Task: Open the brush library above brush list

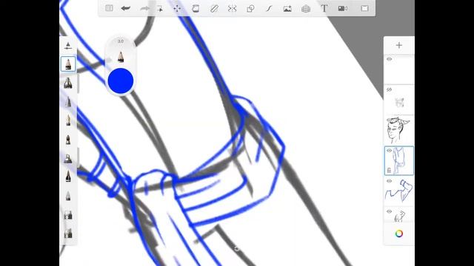Action: [x=68, y=46]
